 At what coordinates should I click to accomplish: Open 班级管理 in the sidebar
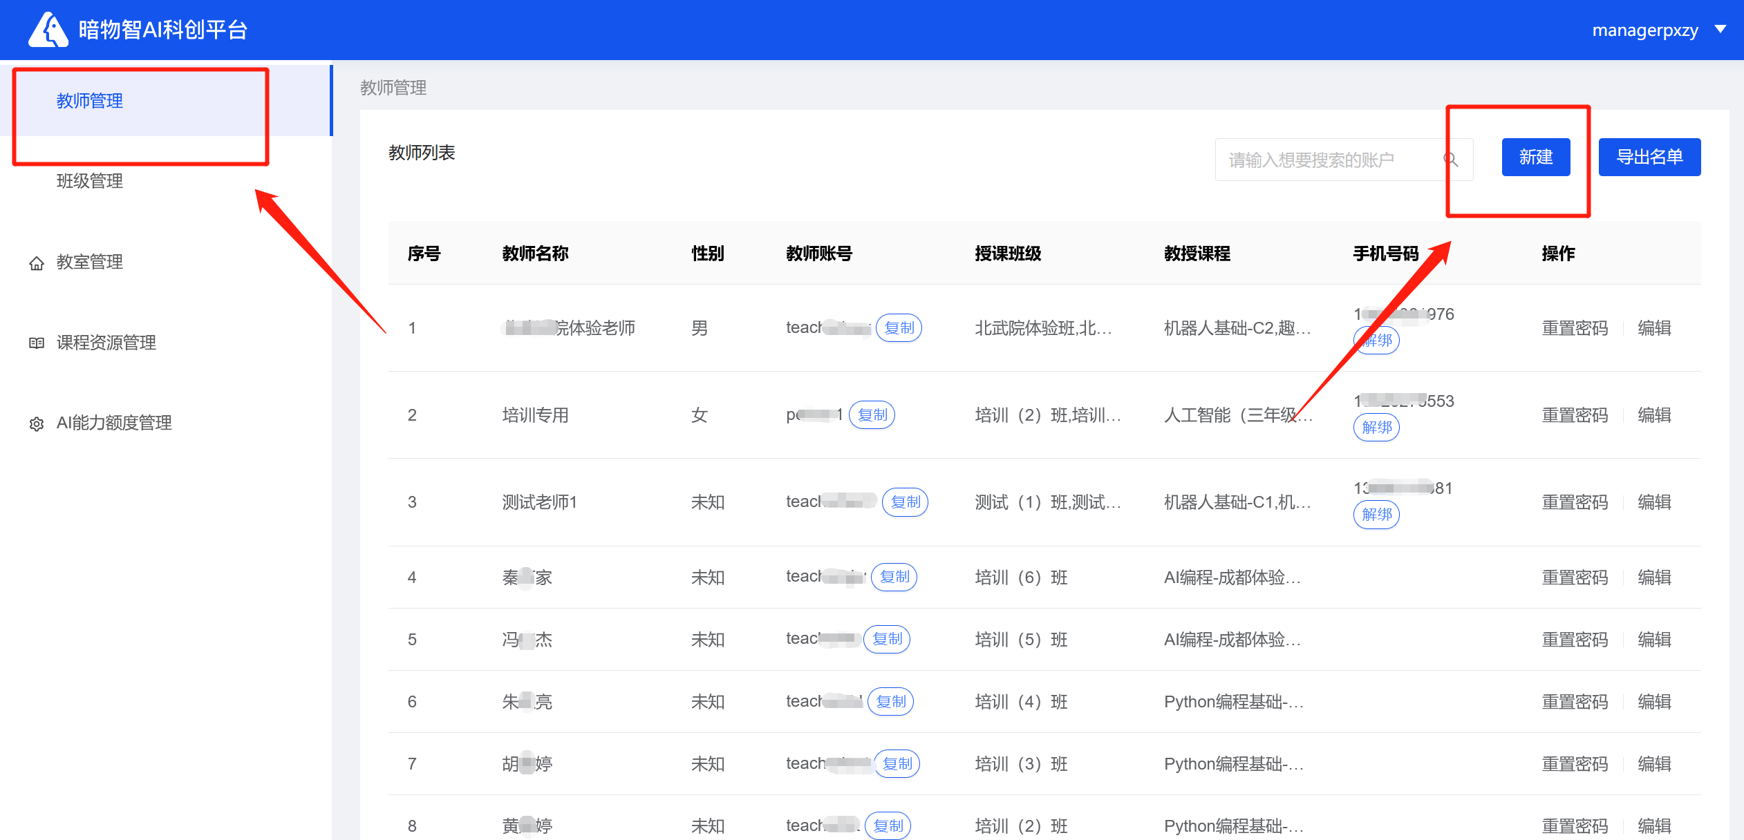(x=90, y=181)
